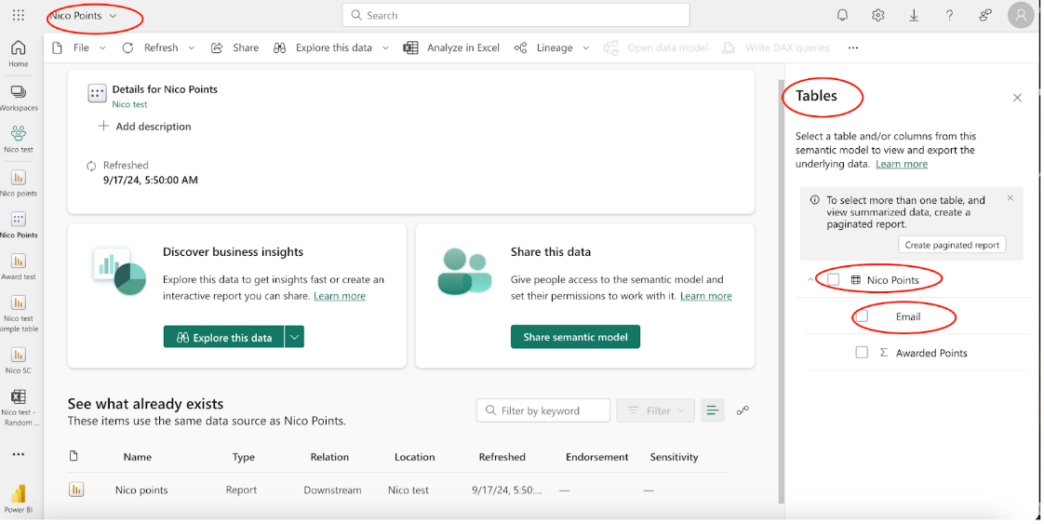
Task: Check the Awarded Points column checkbox
Action: coord(862,353)
